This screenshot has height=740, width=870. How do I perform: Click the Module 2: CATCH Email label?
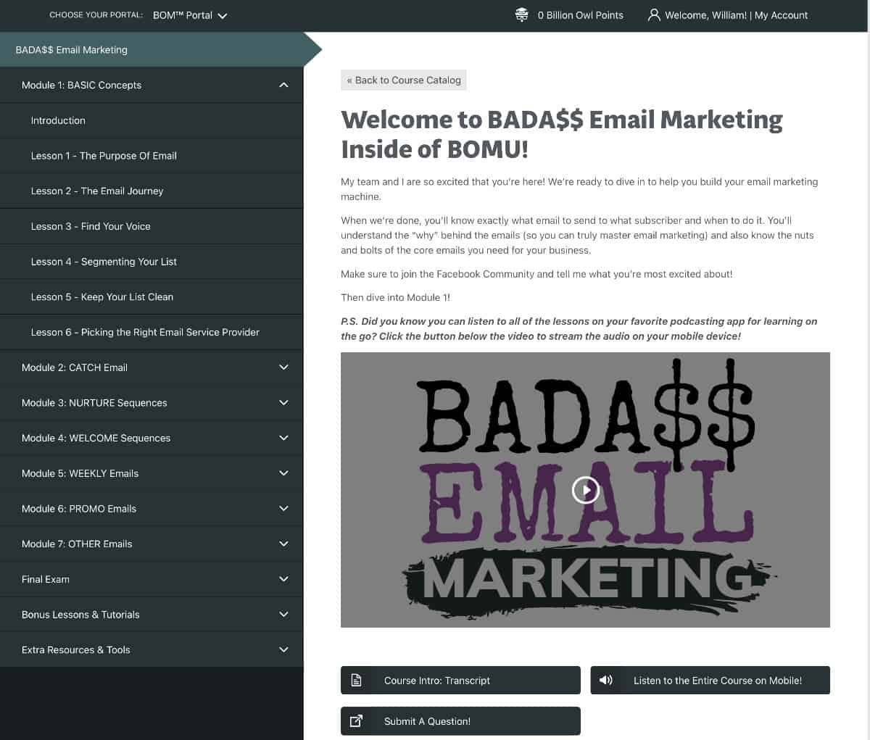(x=75, y=367)
